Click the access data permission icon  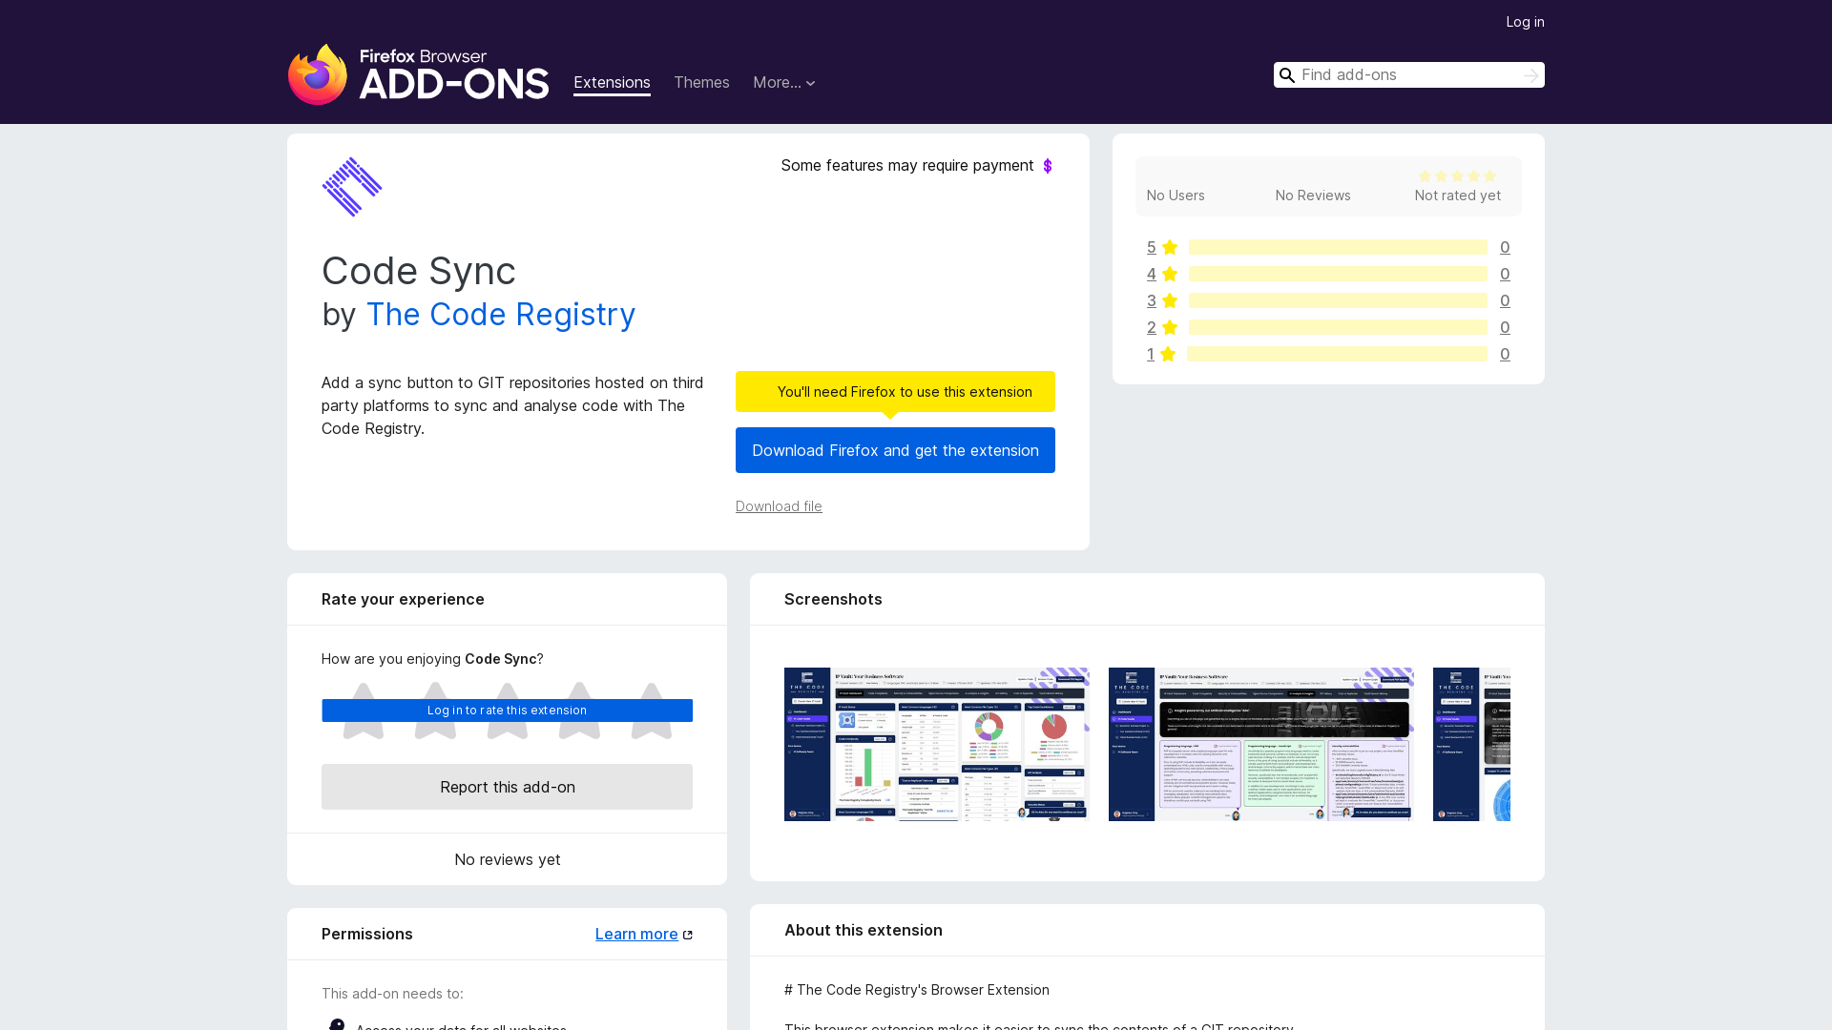(336, 1025)
